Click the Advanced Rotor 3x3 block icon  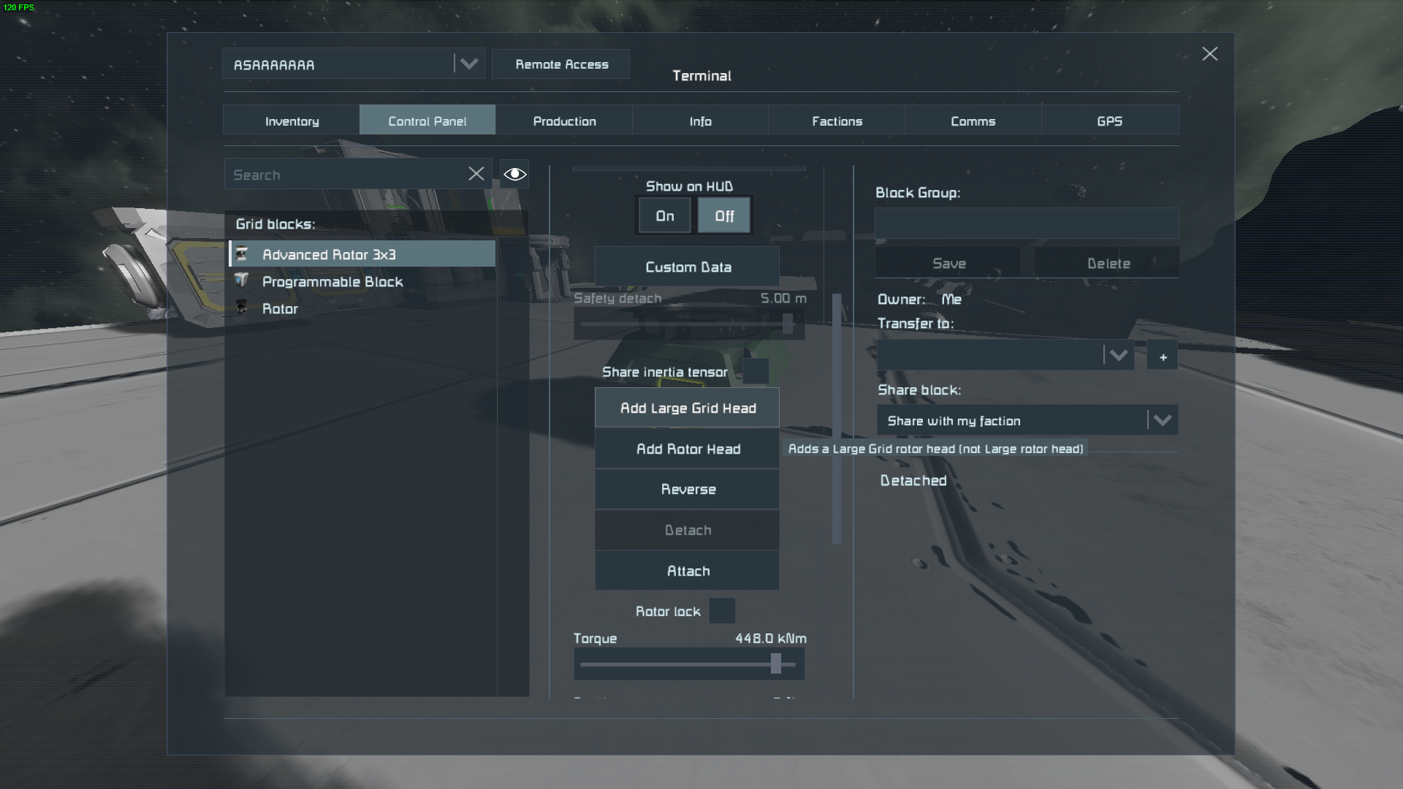[x=242, y=254]
